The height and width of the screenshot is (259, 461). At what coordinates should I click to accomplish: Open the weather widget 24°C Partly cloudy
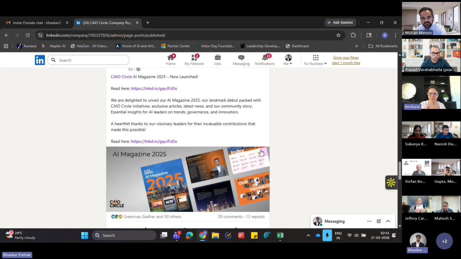(20, 235)
